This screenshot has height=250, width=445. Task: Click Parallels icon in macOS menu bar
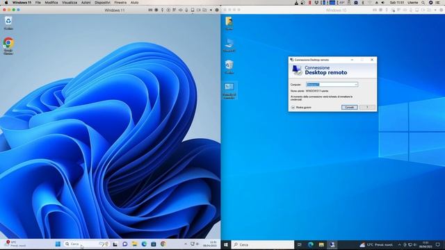tap(309, 3)
